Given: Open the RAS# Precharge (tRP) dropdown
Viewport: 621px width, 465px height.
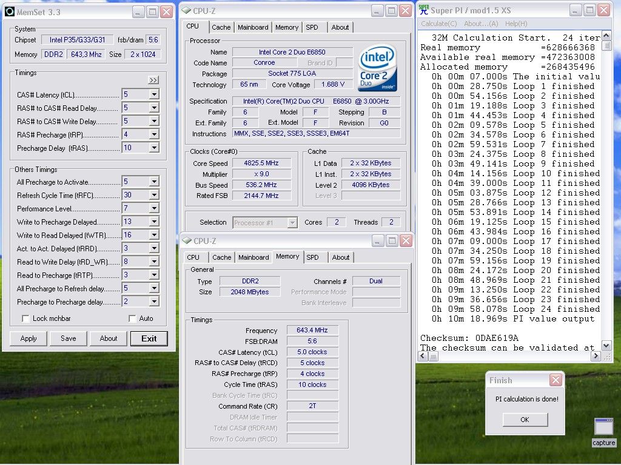Looking at the screenshot, I should pos(154,134).
